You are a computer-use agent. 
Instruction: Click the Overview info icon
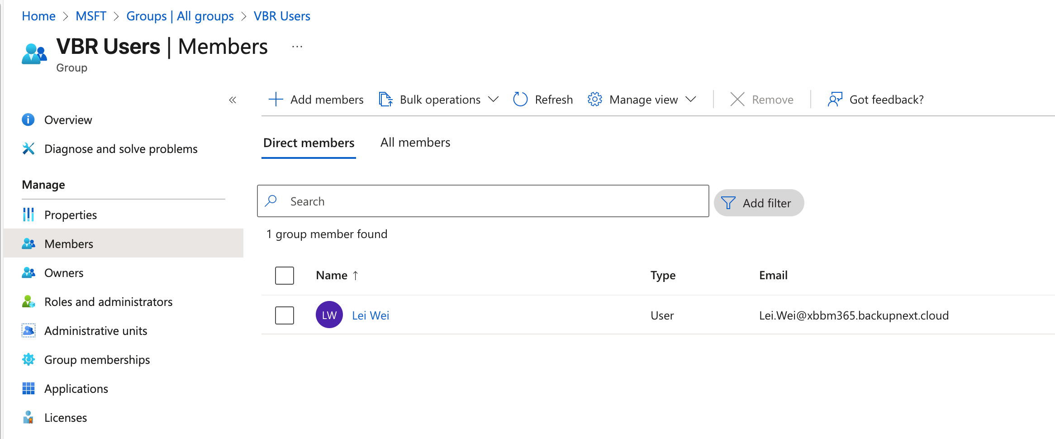29,119
